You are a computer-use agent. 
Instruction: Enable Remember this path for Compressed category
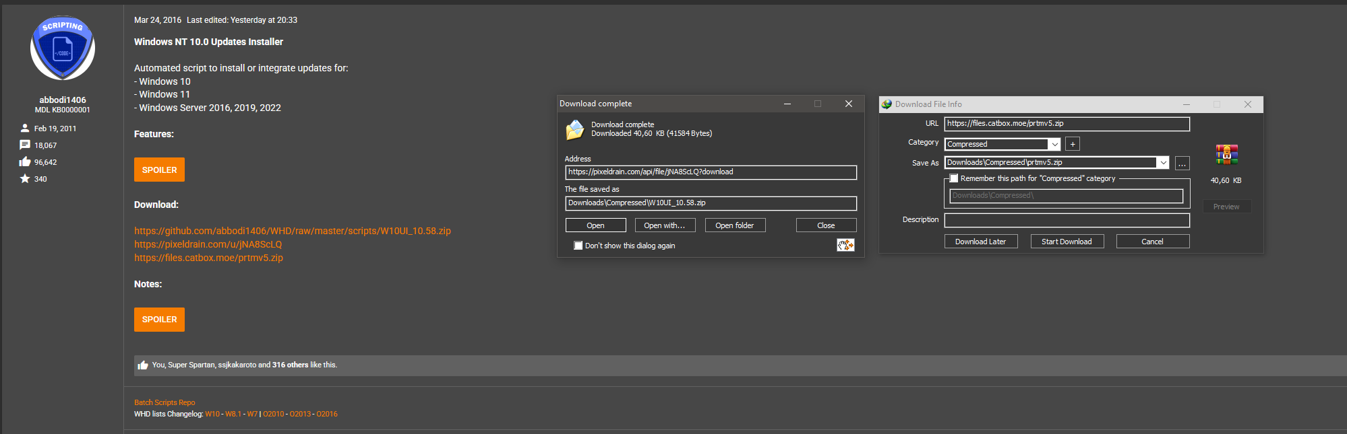pyautogui.click(x=953, y=178)
